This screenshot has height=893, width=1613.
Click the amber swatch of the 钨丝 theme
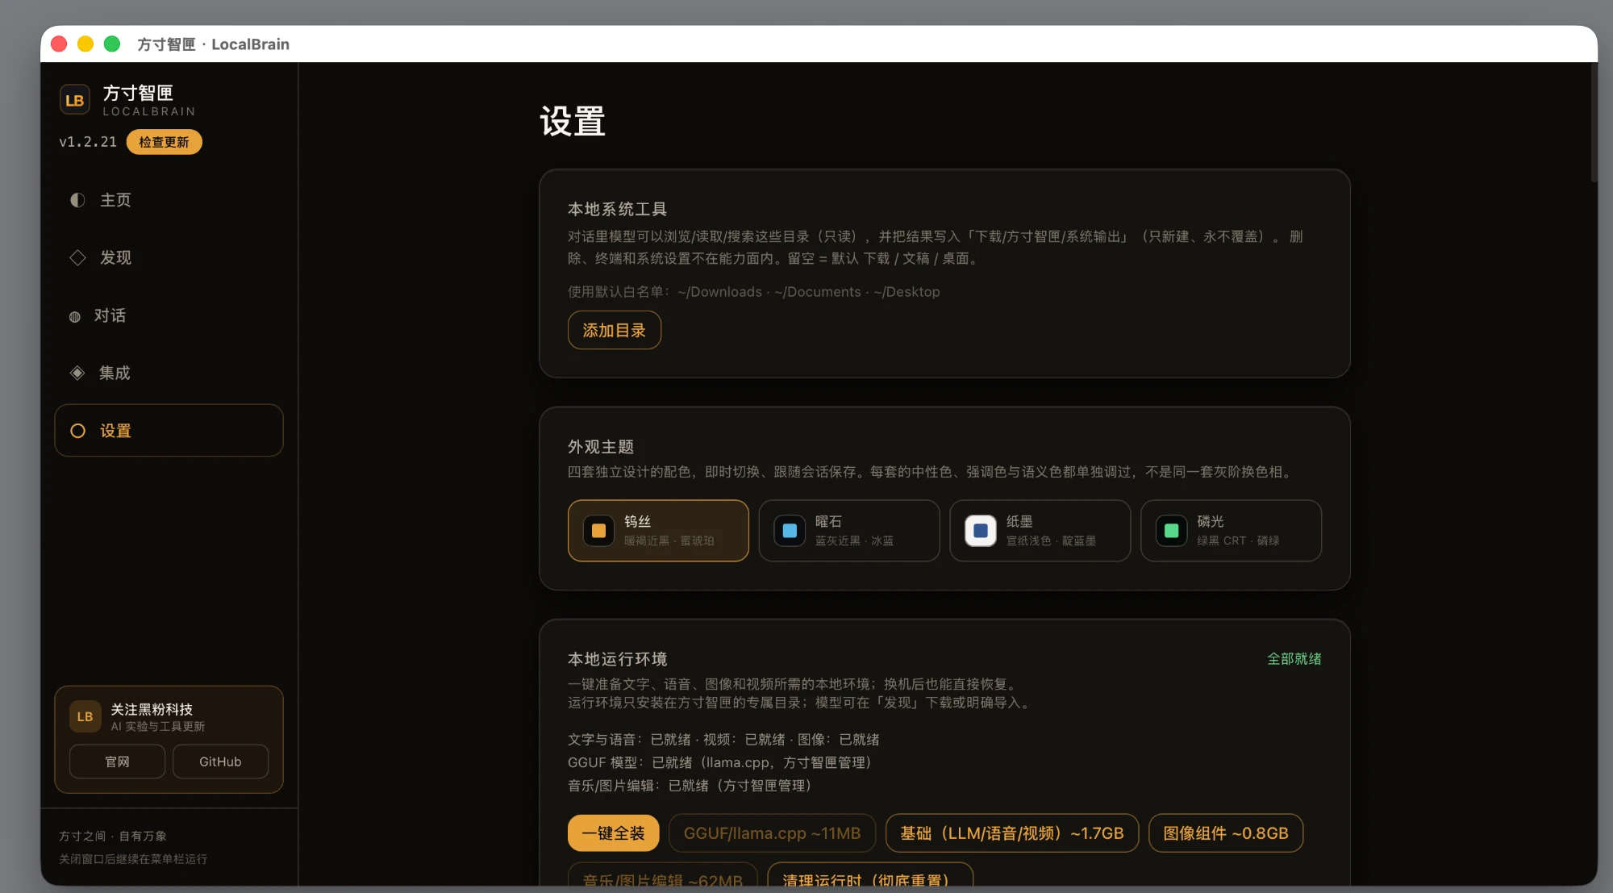[598, 531]
